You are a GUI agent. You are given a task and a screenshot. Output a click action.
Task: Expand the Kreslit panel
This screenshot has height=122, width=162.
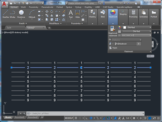click(23, 23)
